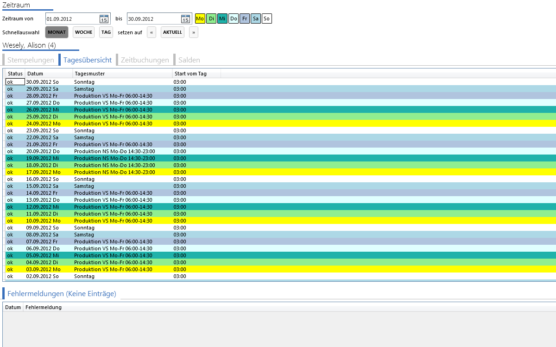Select the row 02.09.2012 So

click(x=281, y=276)
